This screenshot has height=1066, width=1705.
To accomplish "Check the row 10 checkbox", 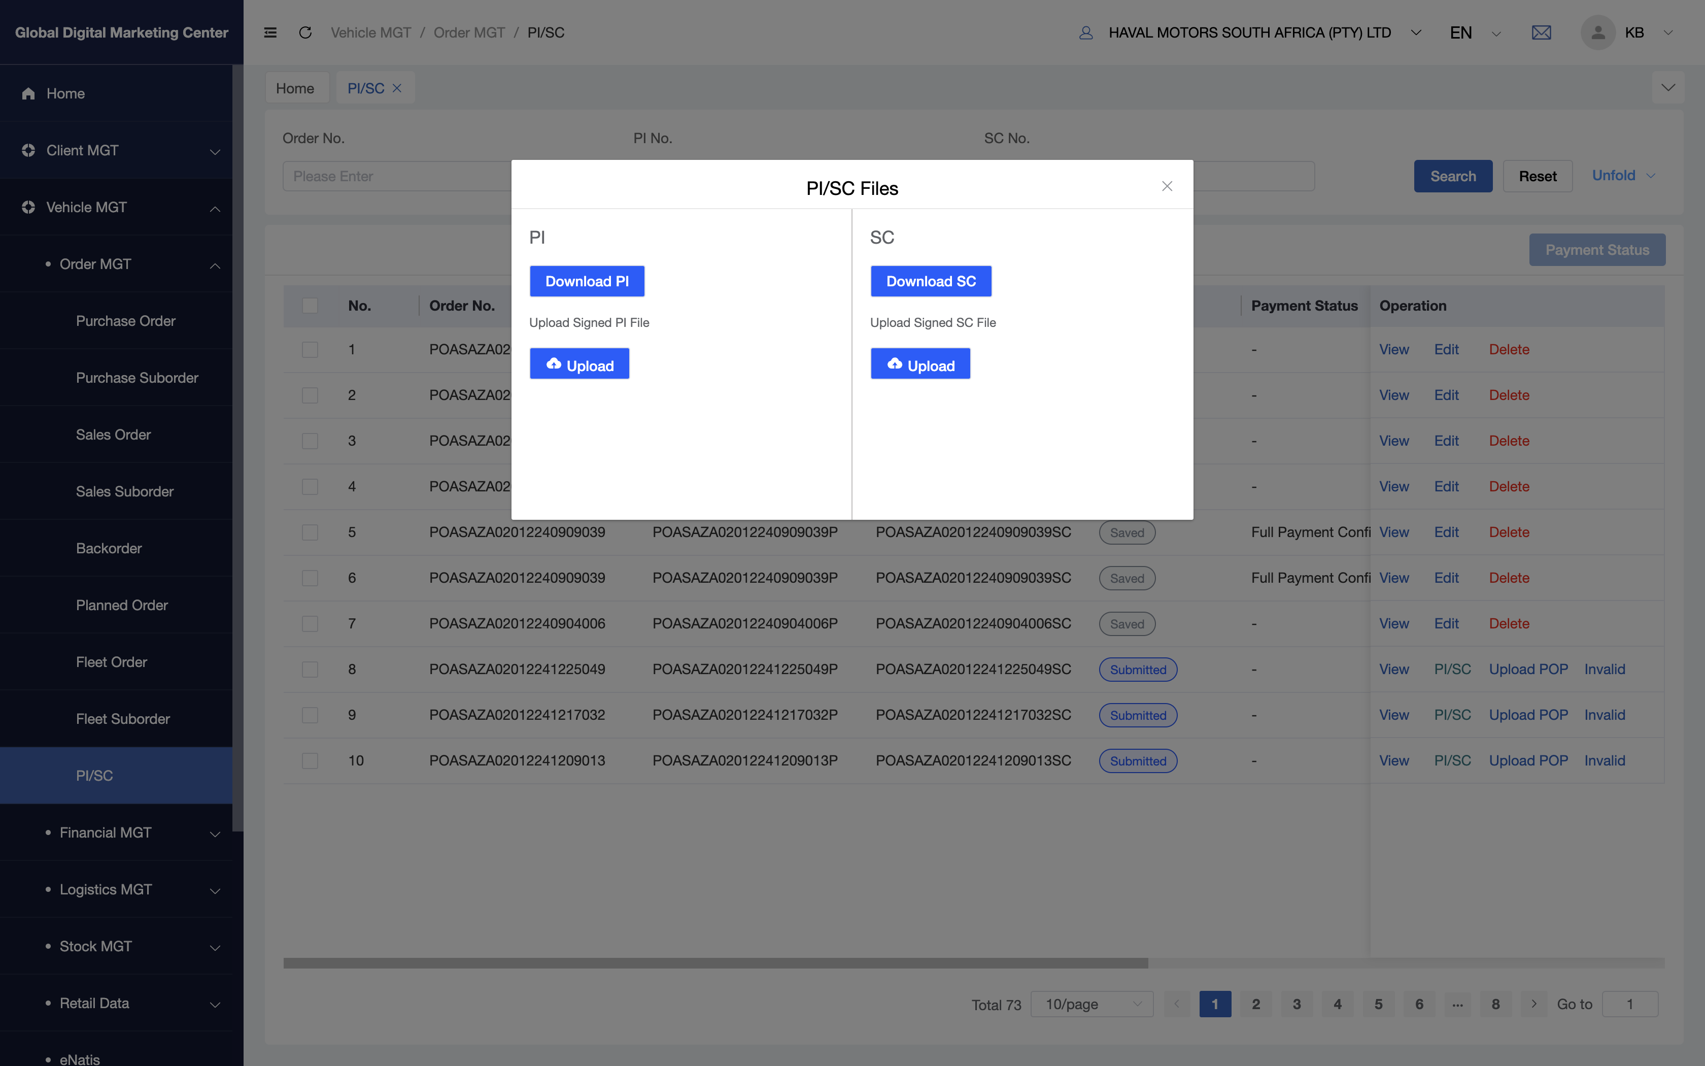I will click(310, 761).
